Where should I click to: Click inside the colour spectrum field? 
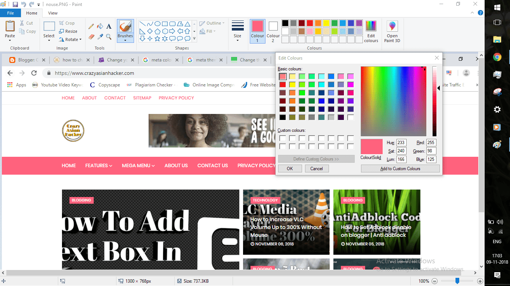[x=393, y=101]
